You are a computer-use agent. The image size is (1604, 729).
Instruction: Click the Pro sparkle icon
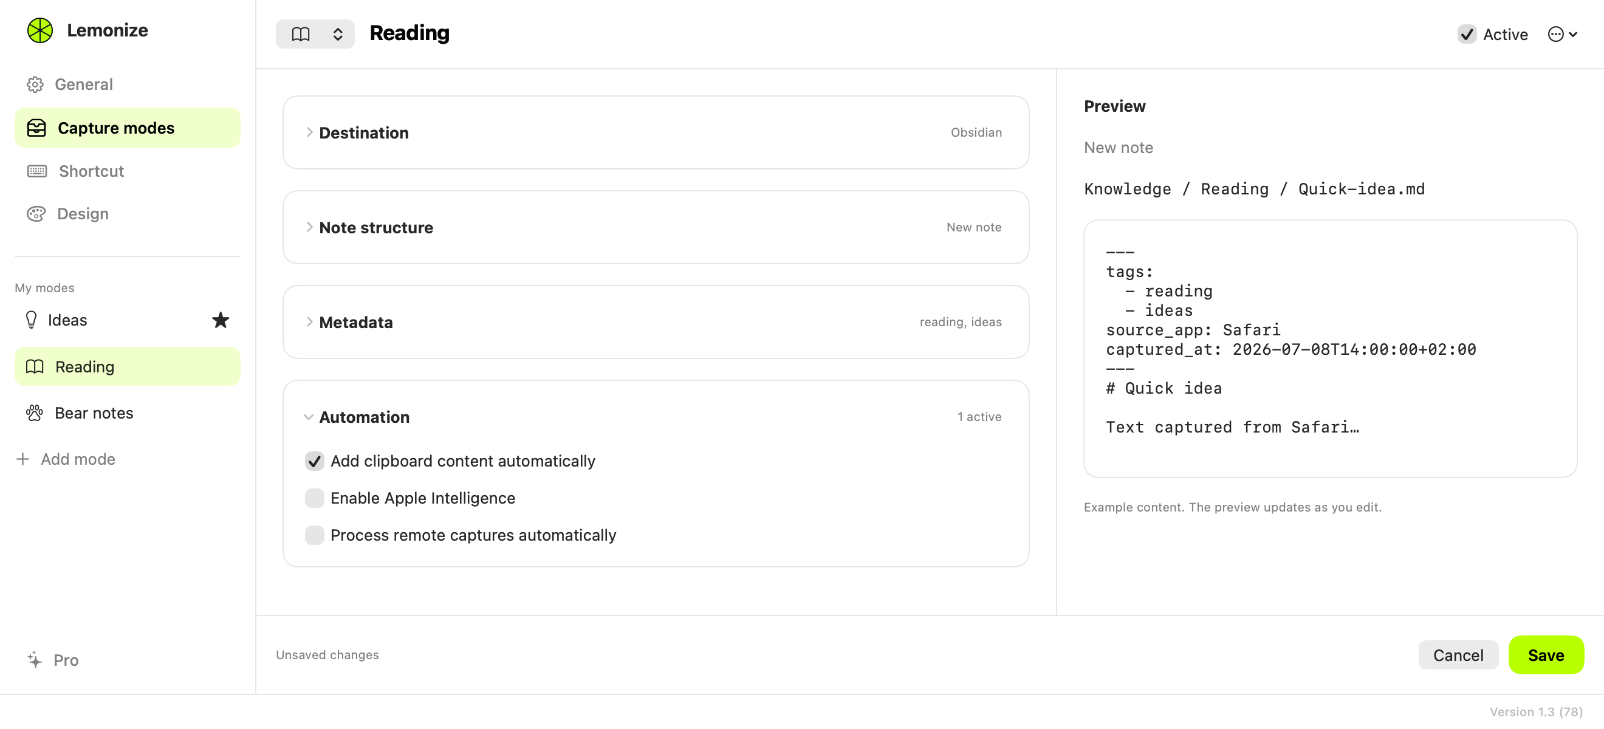coord(35,660)
